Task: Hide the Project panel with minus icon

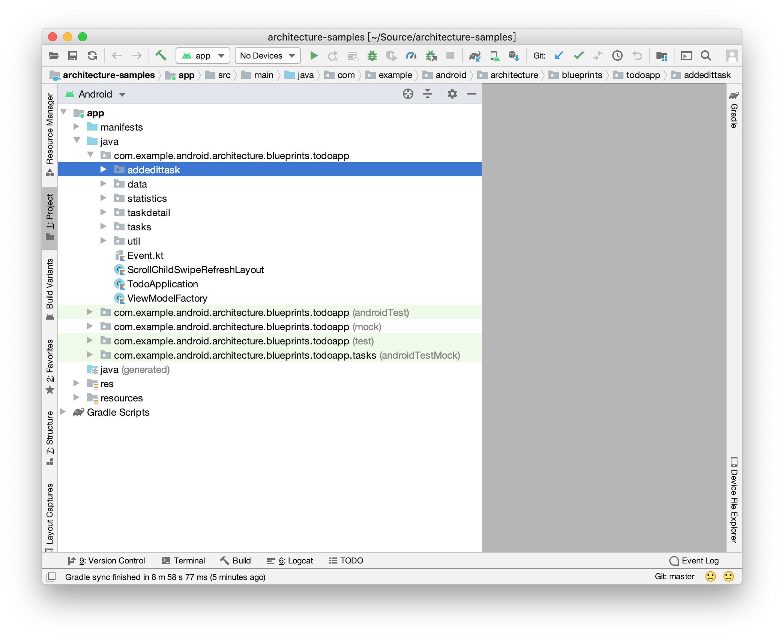Action: click(x=472, y=94)
